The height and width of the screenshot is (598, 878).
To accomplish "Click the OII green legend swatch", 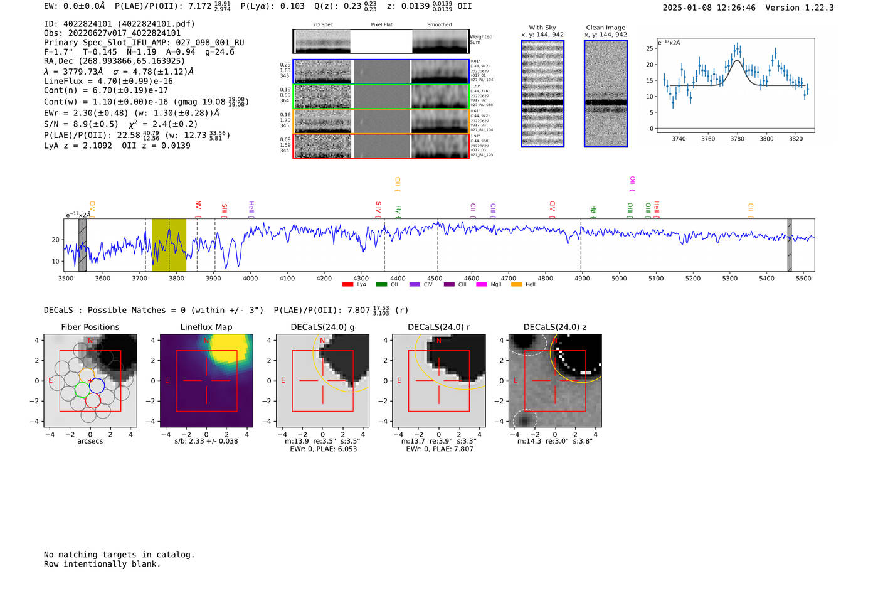I will tap(381, 285).
